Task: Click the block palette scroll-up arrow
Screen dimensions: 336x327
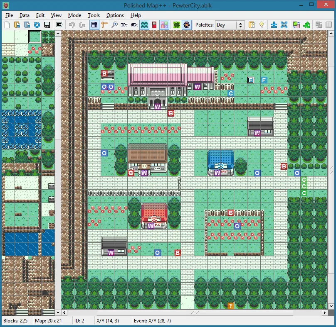Action: click(58, 33)
